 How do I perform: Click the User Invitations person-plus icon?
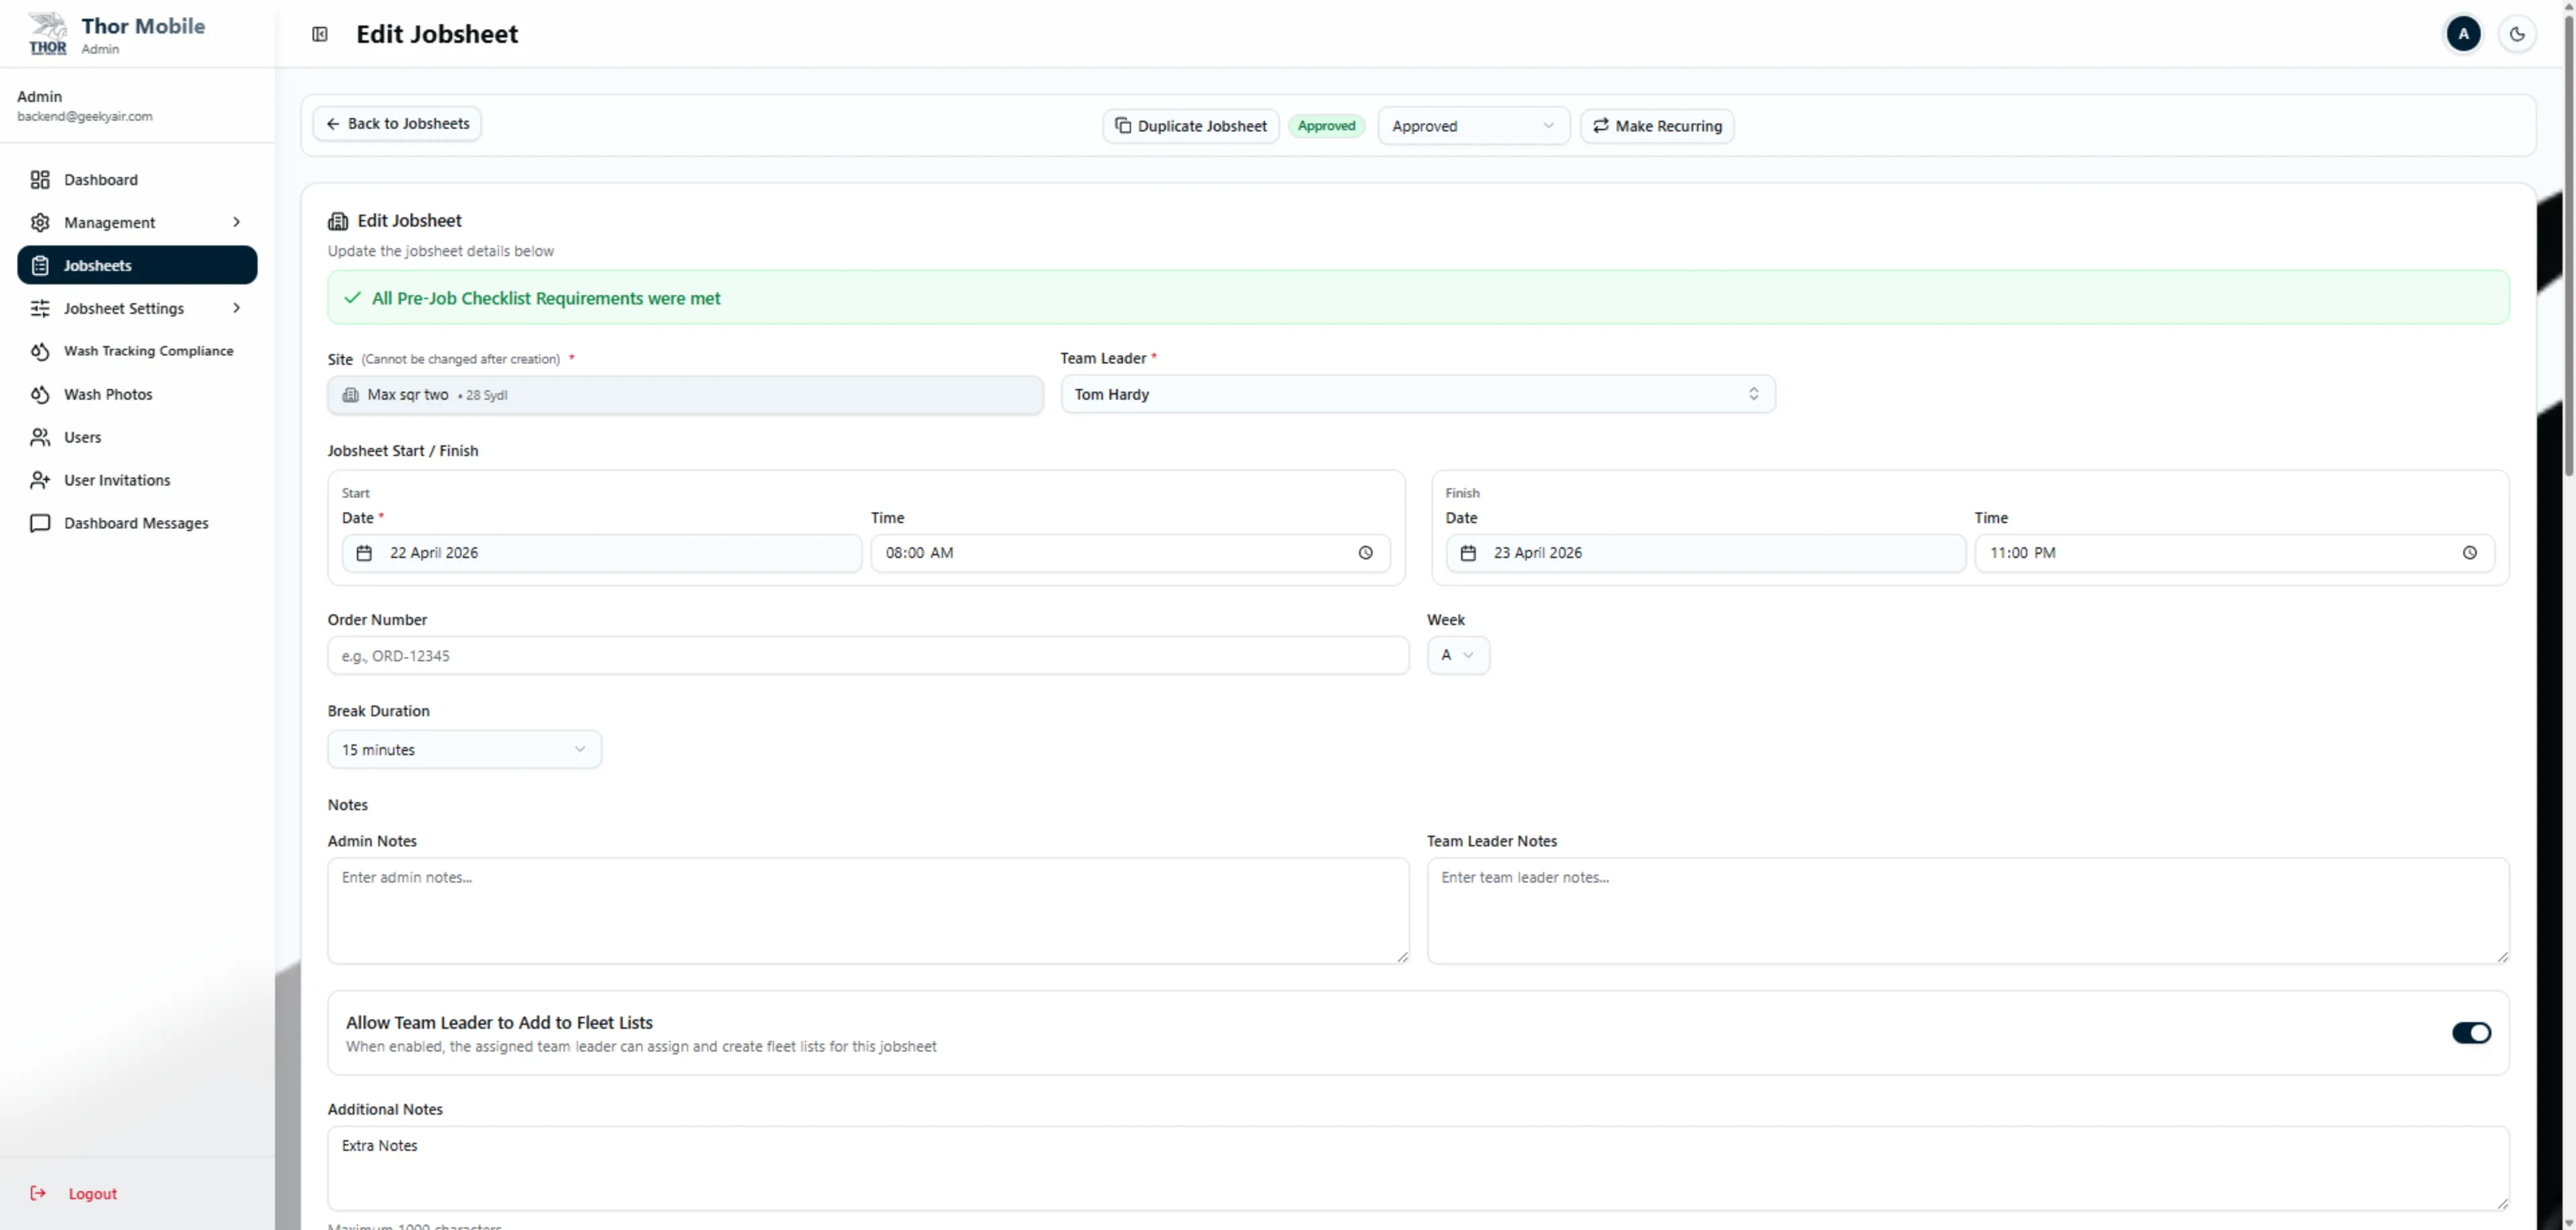point(40,480)
